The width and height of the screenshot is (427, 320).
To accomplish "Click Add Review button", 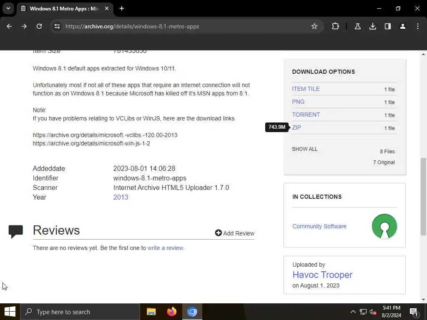I will click(x=234, y=233).
